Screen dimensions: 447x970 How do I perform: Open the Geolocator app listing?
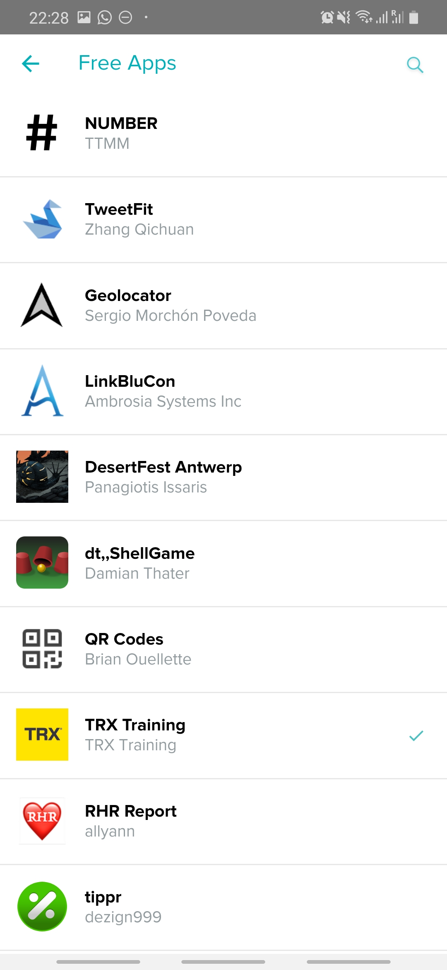[171, 306]
